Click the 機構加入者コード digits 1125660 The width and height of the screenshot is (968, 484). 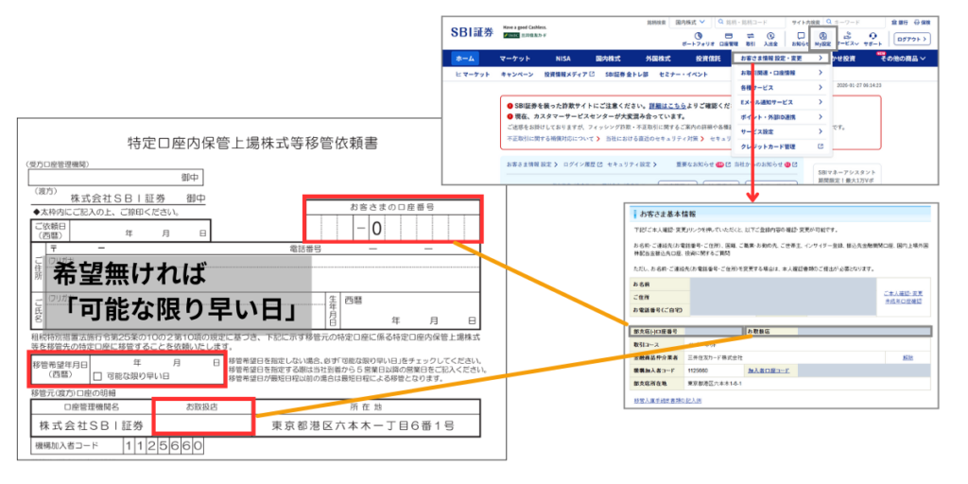click(163, 446)
